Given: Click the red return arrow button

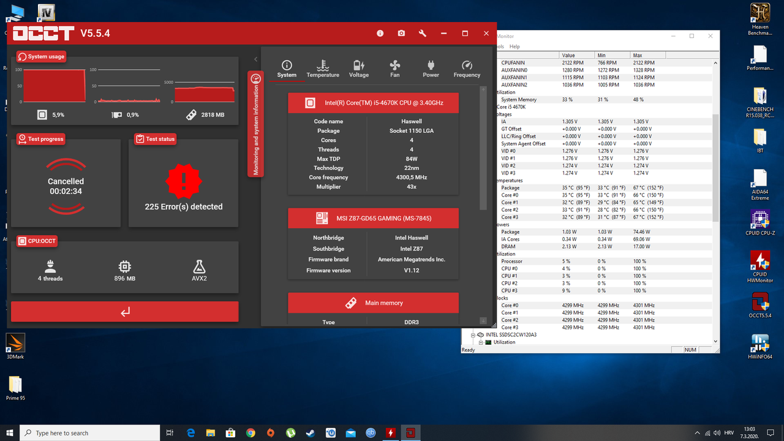Looking at the screenshot, I should (x=125, y=312).
